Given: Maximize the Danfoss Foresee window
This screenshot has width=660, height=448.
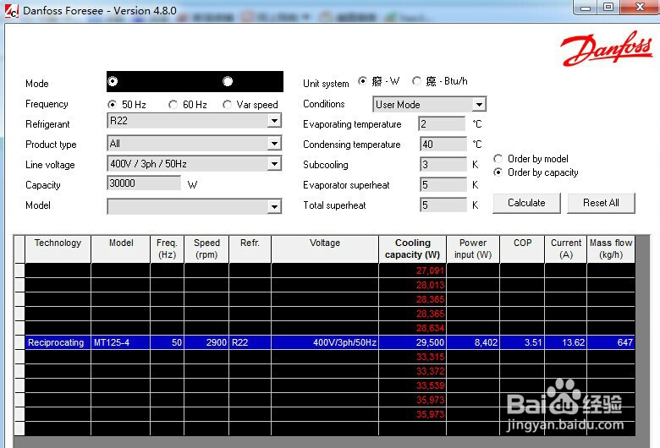Looking at the screenshot, I should pyautogui.click(x=608, y=7).
